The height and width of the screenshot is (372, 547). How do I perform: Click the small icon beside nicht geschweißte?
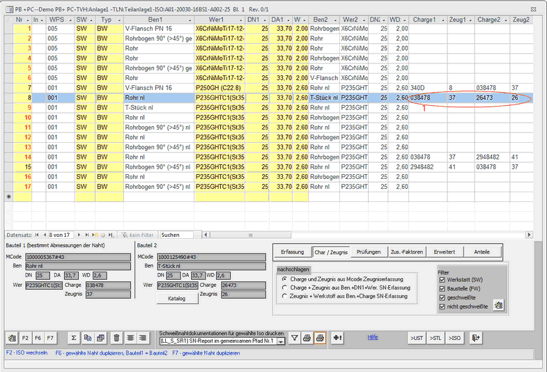498,305
